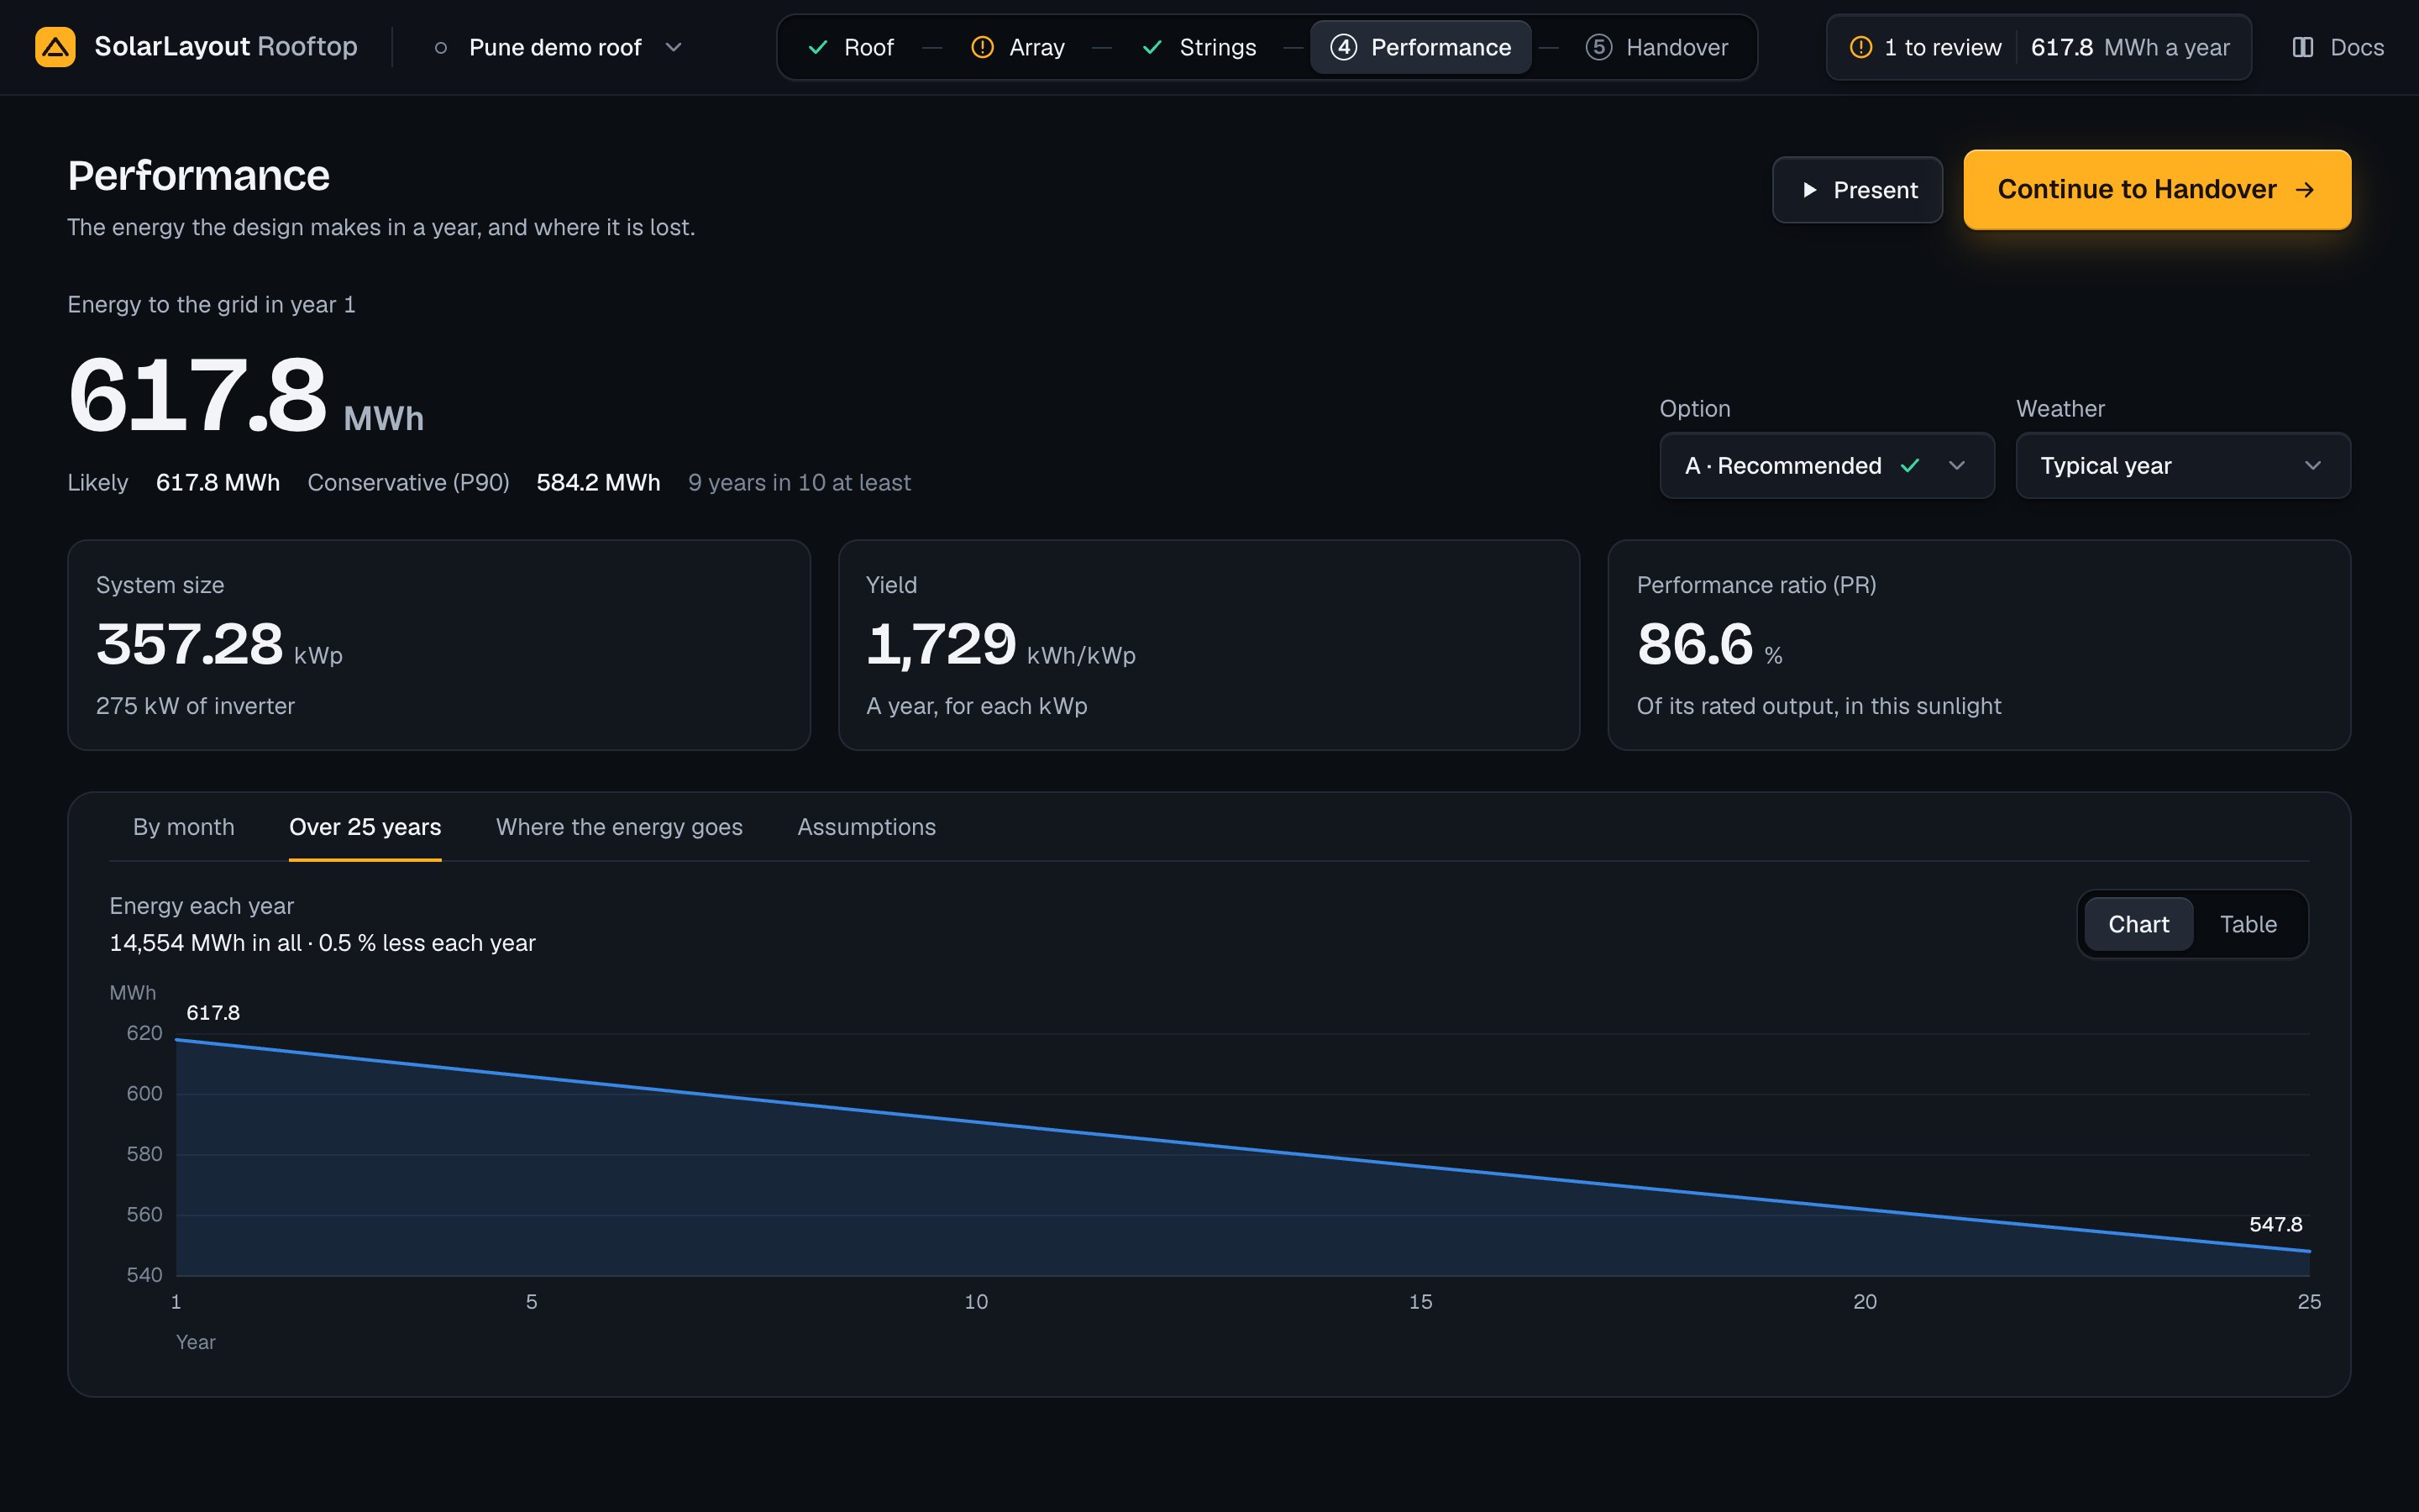Click the Performance ratio 86.6 % card
The width and height of the screenshot is (2419, 1512).
pyautogui.click(x=1978, y=645)
